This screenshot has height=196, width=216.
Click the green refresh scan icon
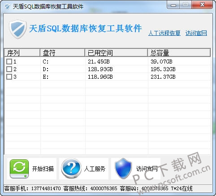(x=19, y=169)
